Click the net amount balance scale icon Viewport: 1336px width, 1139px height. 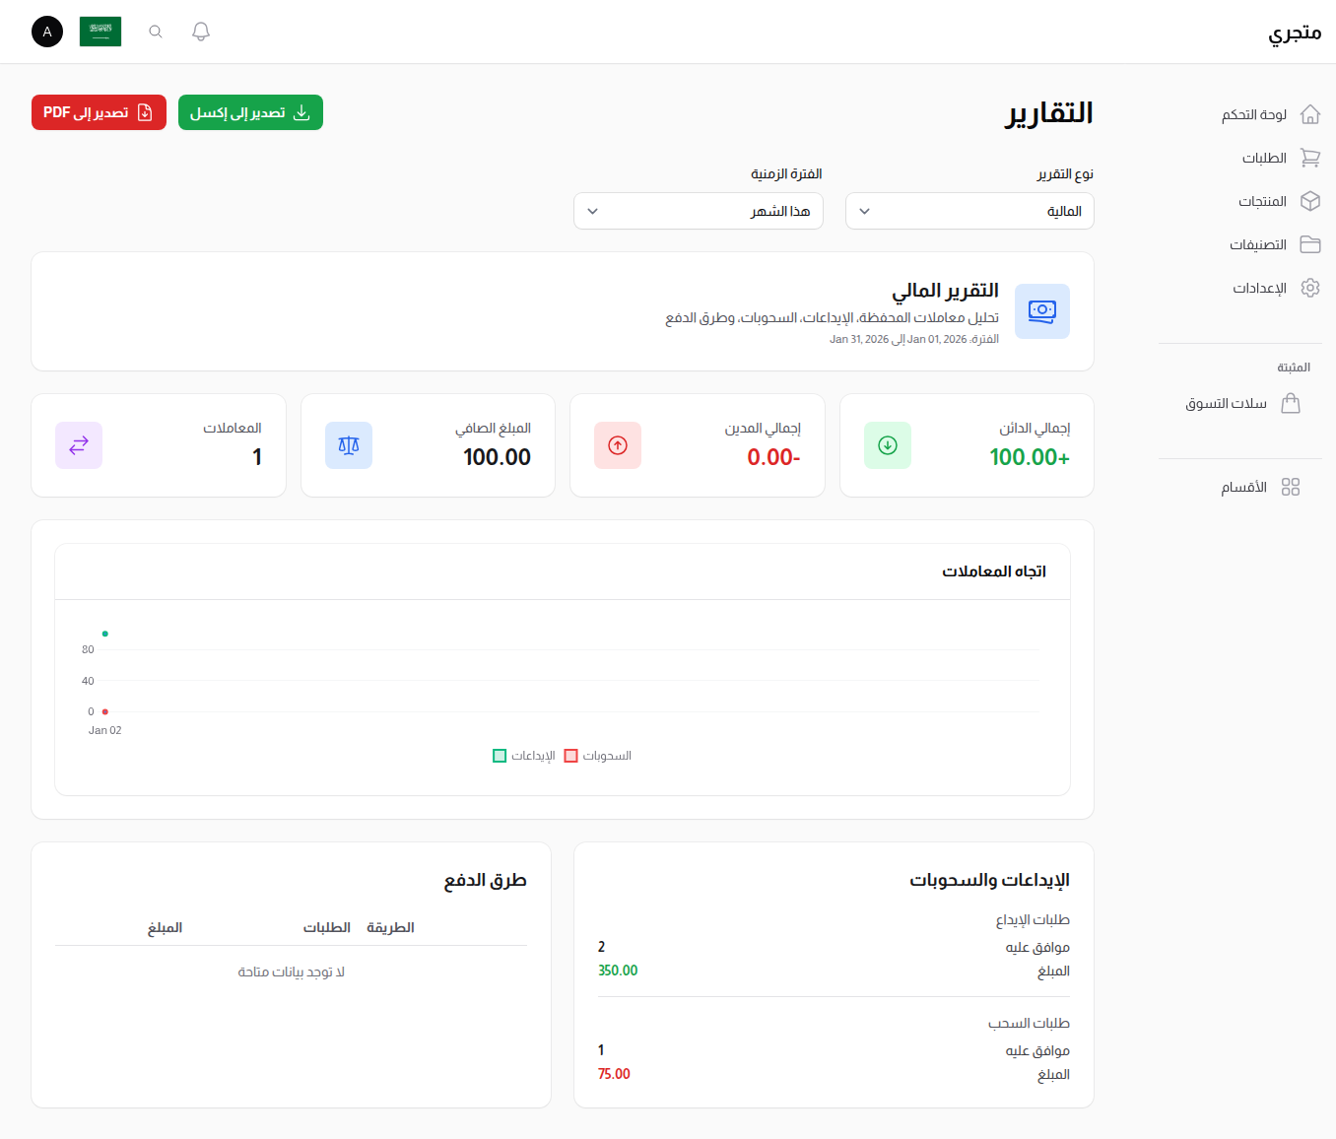pos(349,445)
